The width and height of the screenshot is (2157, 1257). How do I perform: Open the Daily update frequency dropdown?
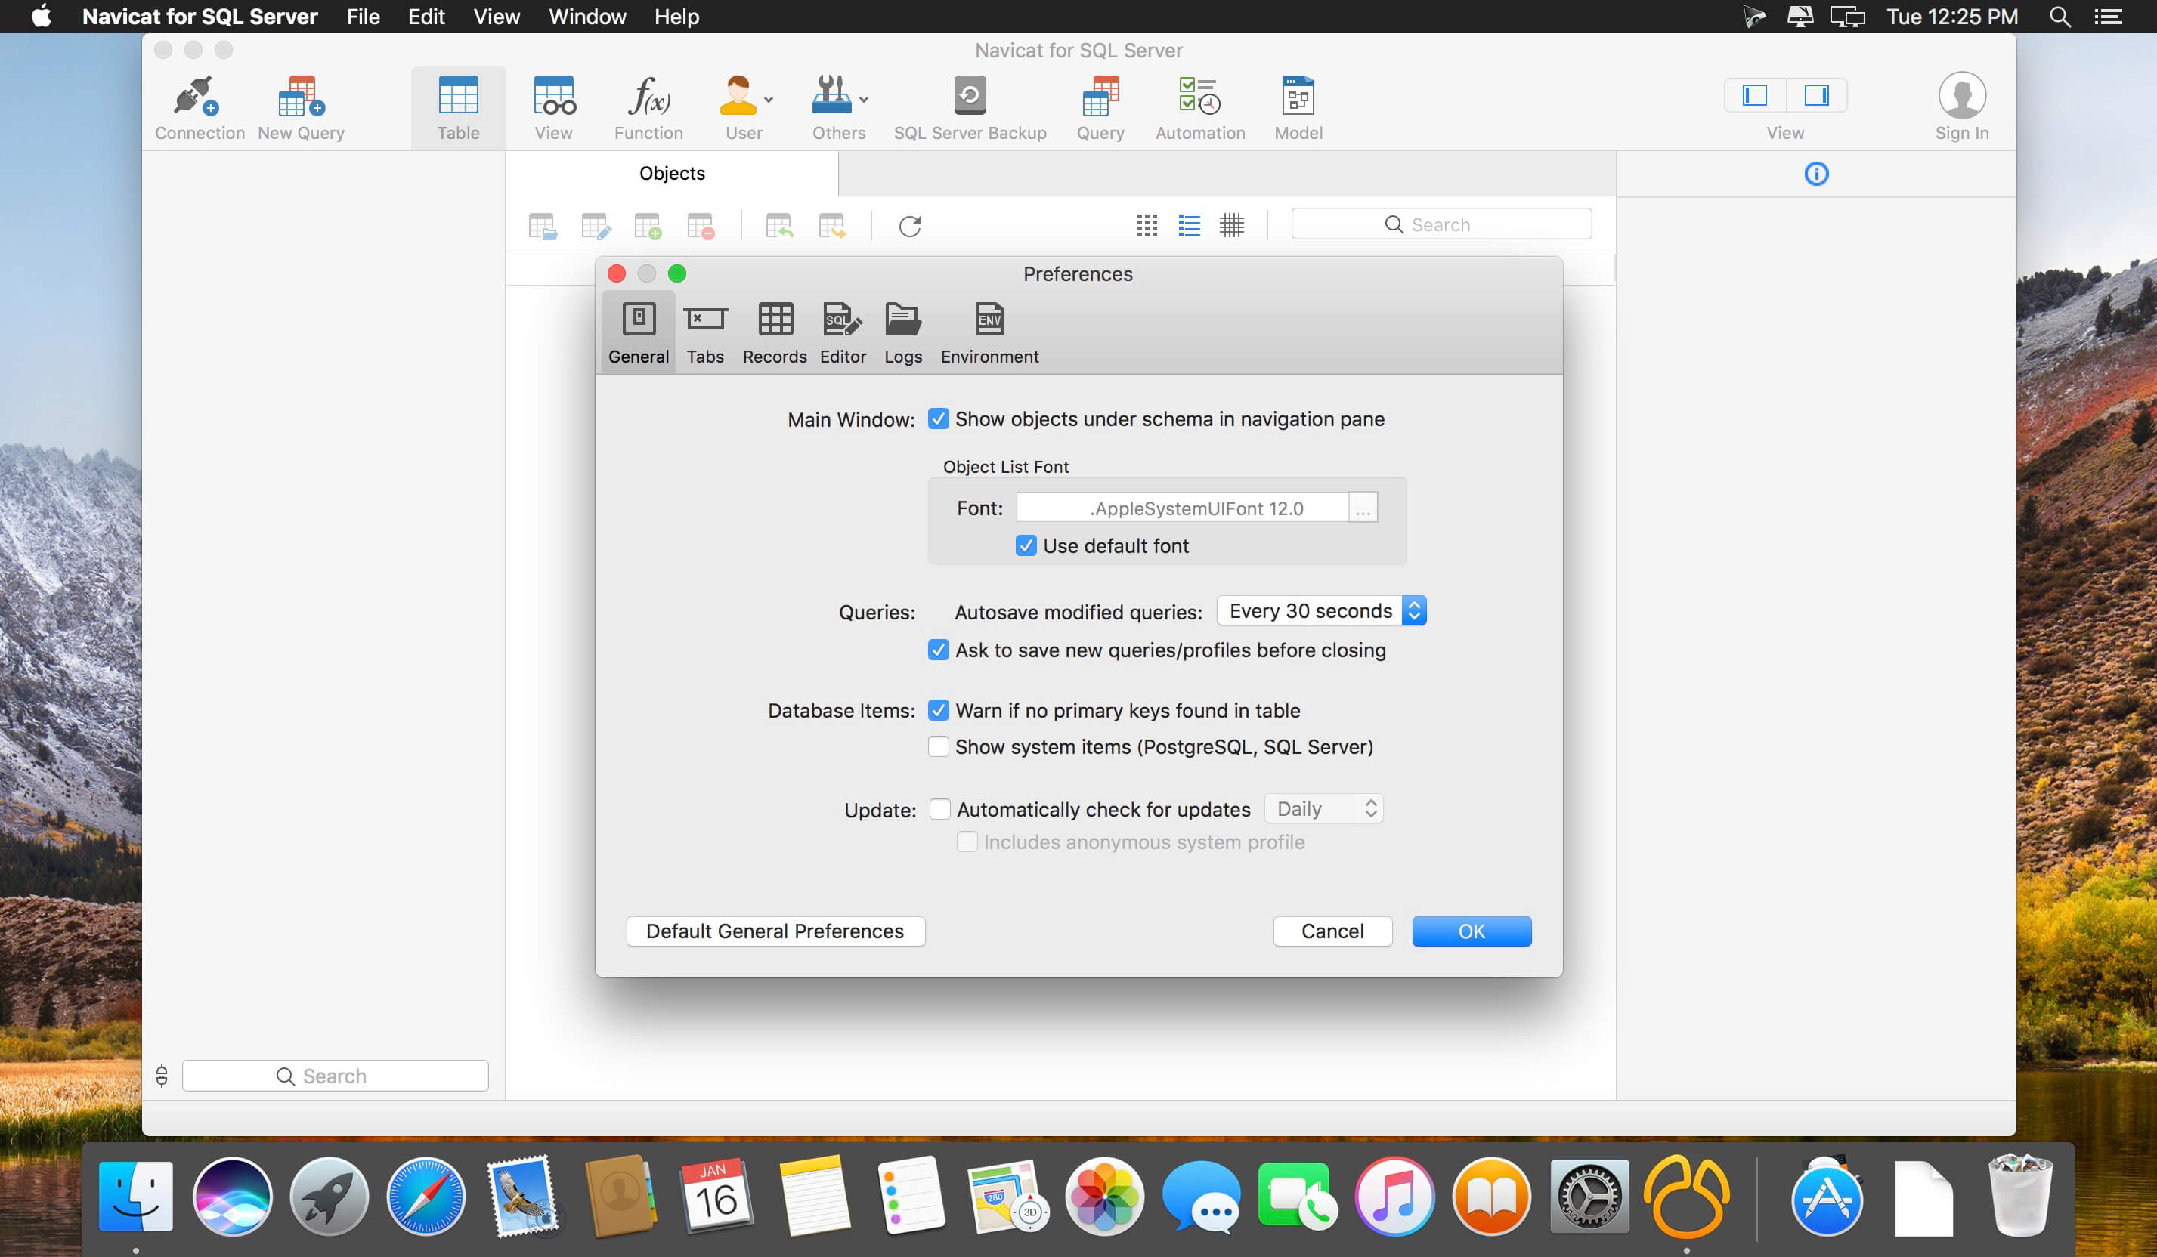point(1323,808)
